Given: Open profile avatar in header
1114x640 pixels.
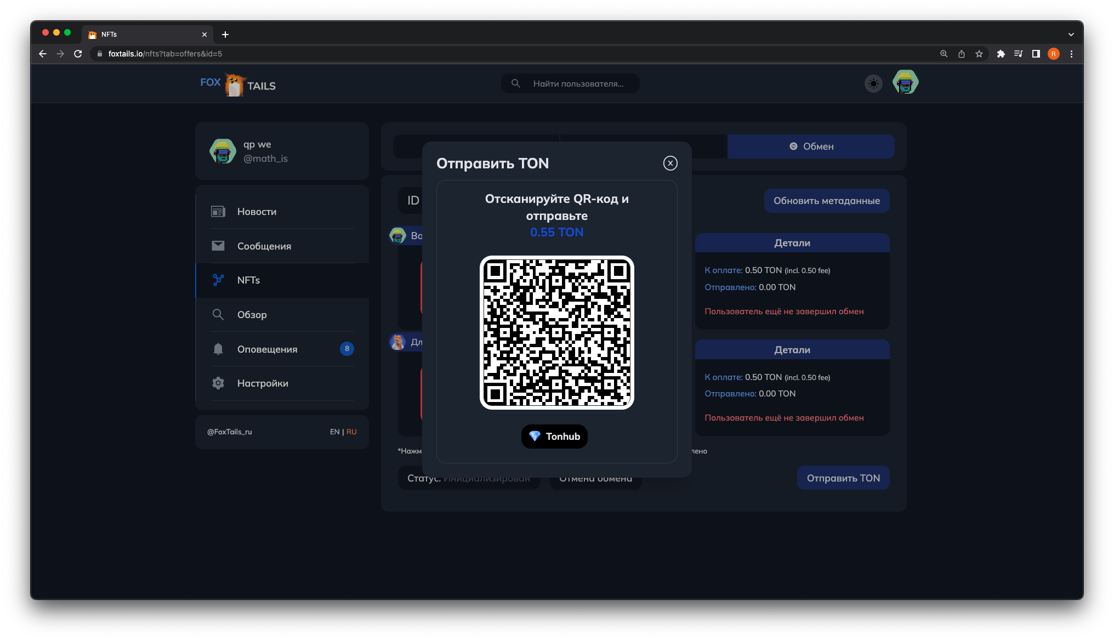Looking at the screenshot, I should pyautogui.click(x=905, y=83).
